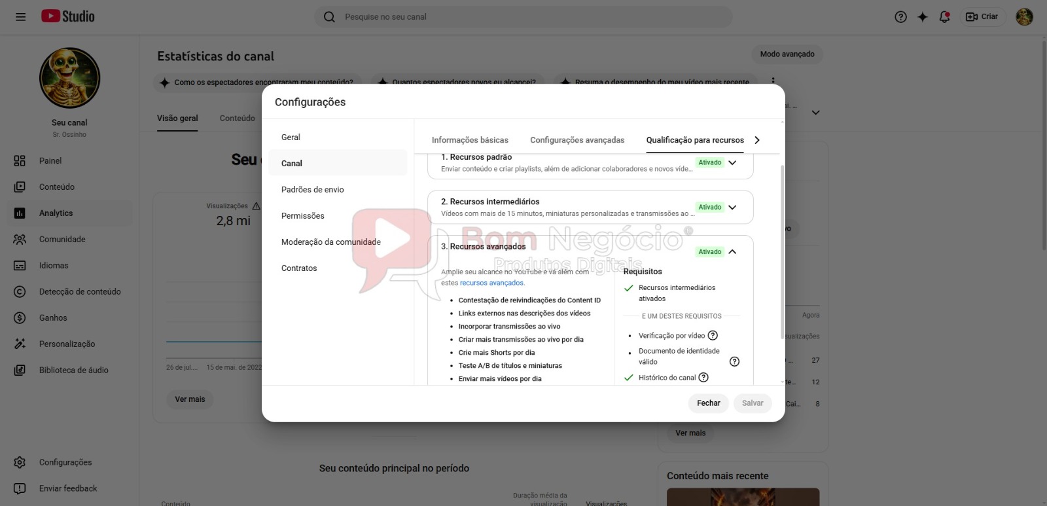Click the page vertical scrollbar
The image size is (1047, 506).
click(1044, 144)
